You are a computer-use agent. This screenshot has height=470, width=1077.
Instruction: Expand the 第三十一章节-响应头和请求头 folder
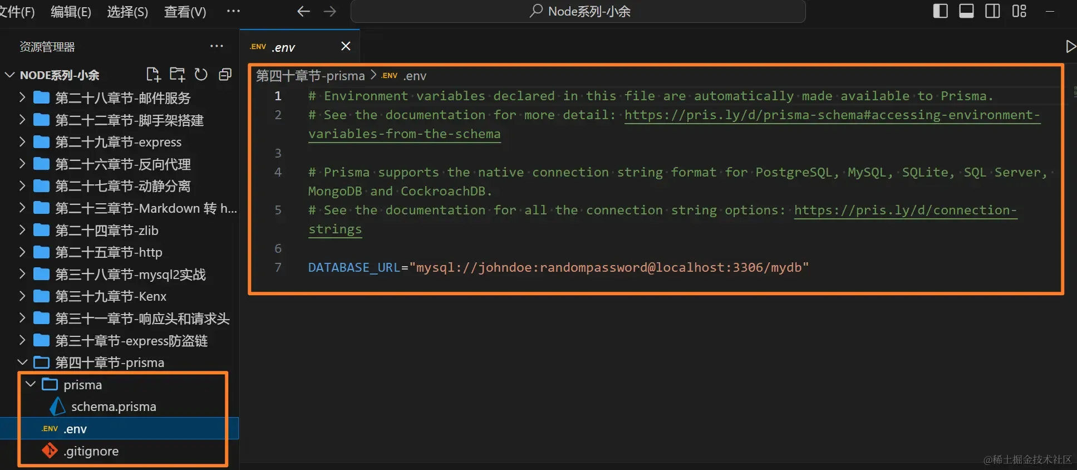pyautogui.click(x=22, y=318)
